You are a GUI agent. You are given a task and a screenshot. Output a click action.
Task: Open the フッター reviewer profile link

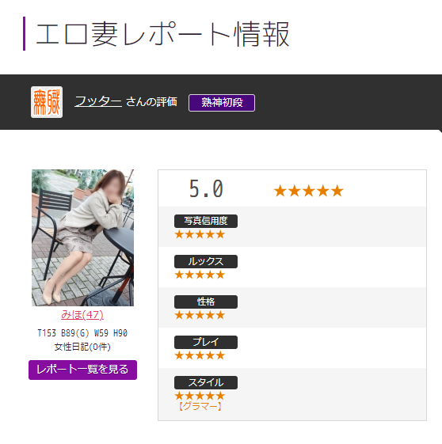pos(98,101)
